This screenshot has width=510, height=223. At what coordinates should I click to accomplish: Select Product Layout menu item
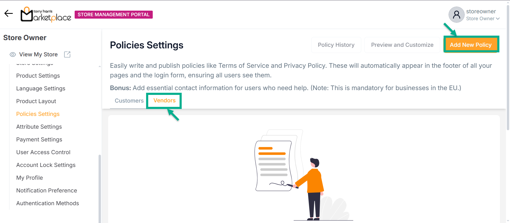coord(36,101)
